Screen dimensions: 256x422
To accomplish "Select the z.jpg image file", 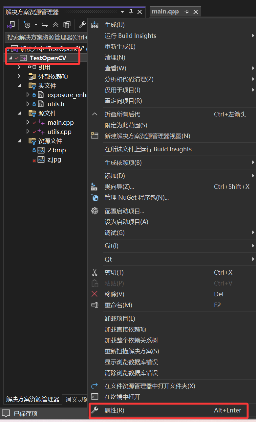I will [x=54, y=160].
